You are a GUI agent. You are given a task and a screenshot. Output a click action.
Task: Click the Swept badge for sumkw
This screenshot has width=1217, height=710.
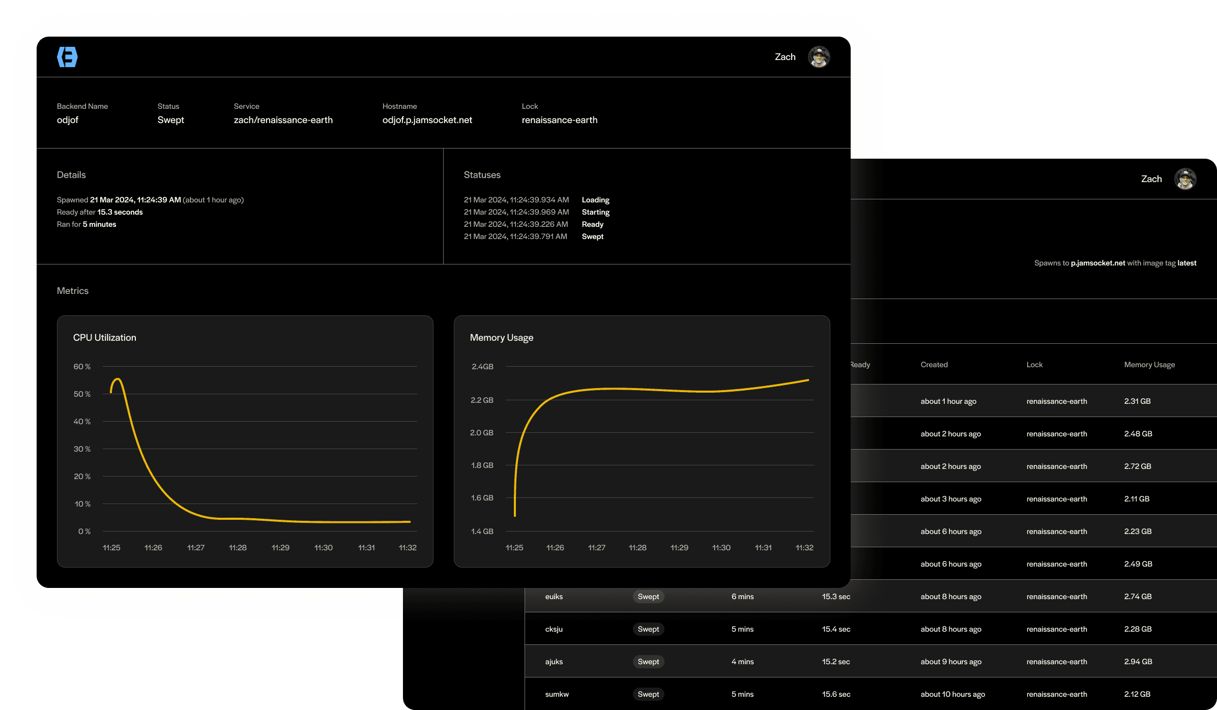(648, 694)
